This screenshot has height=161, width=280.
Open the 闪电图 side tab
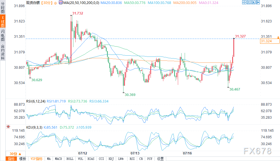[x=3, y=35]
